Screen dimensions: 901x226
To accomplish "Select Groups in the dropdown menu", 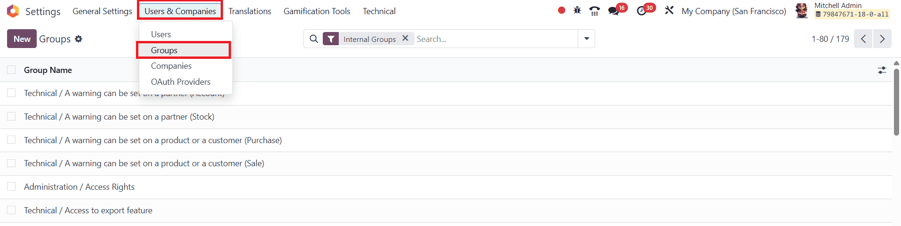I will tap(185, 50).
